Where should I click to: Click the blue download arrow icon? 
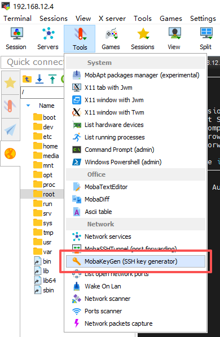click(x=39, y=79)
